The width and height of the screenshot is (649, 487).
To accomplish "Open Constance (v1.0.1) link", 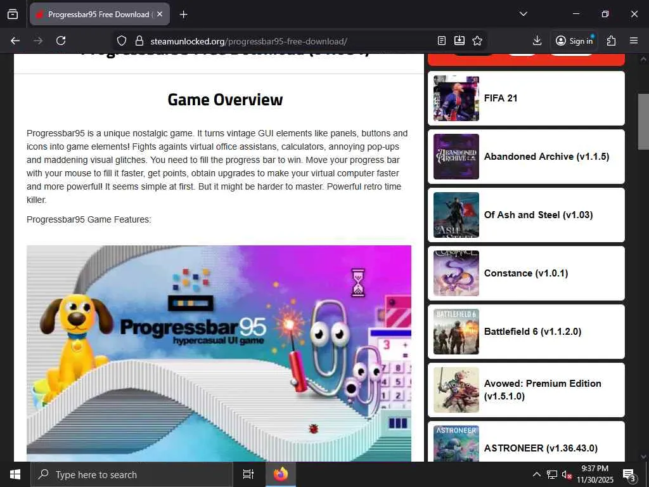I will tap(525, 273).
